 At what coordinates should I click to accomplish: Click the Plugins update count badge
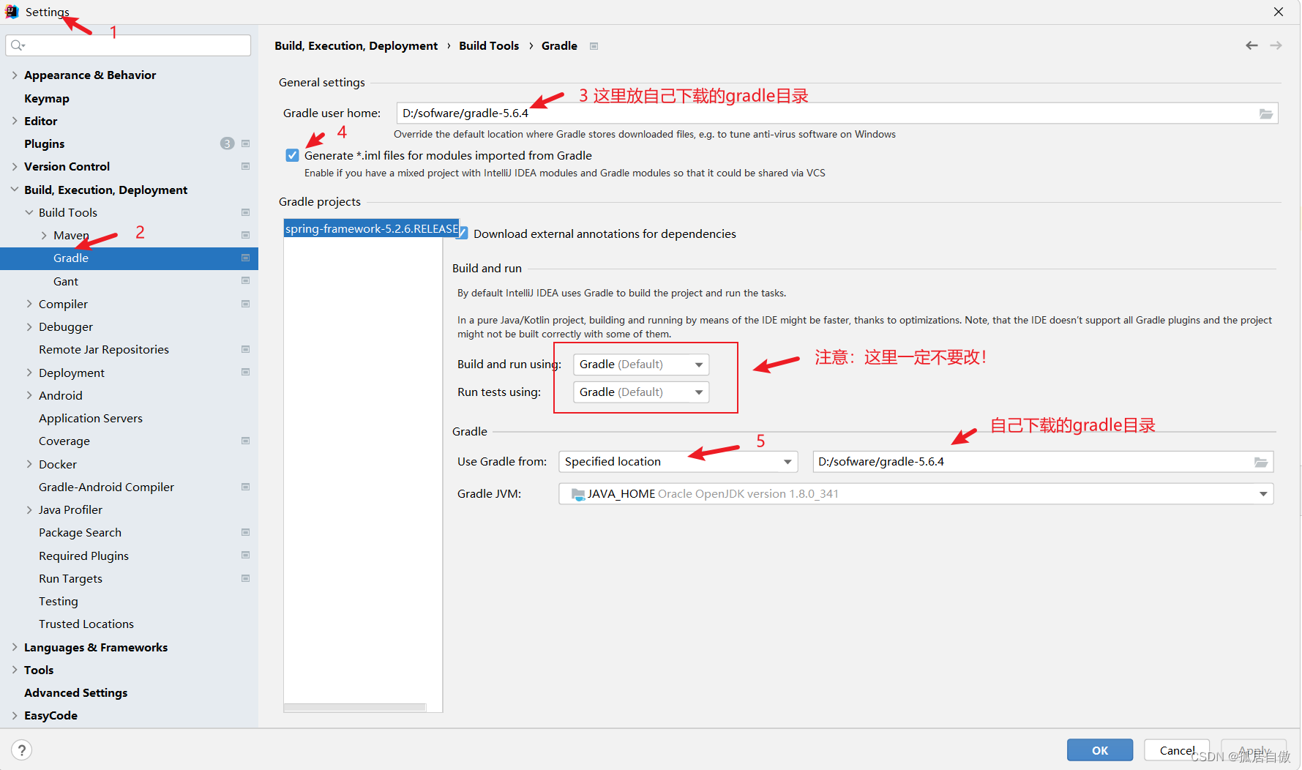point(228,143)
